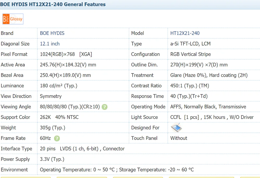Image resolution: width=260 pixels, height=178 pixels.
Task: Select the CCFL Light Source value
Action: (212, 117)
